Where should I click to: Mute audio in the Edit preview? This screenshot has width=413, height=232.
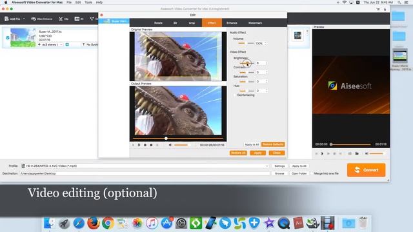pos(170,145)
